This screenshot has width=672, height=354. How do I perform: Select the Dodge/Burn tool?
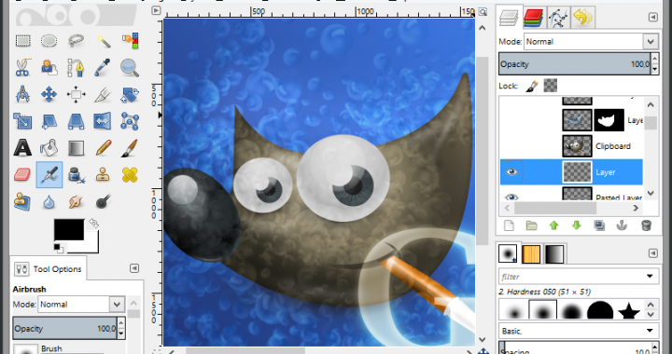point(103,201)
